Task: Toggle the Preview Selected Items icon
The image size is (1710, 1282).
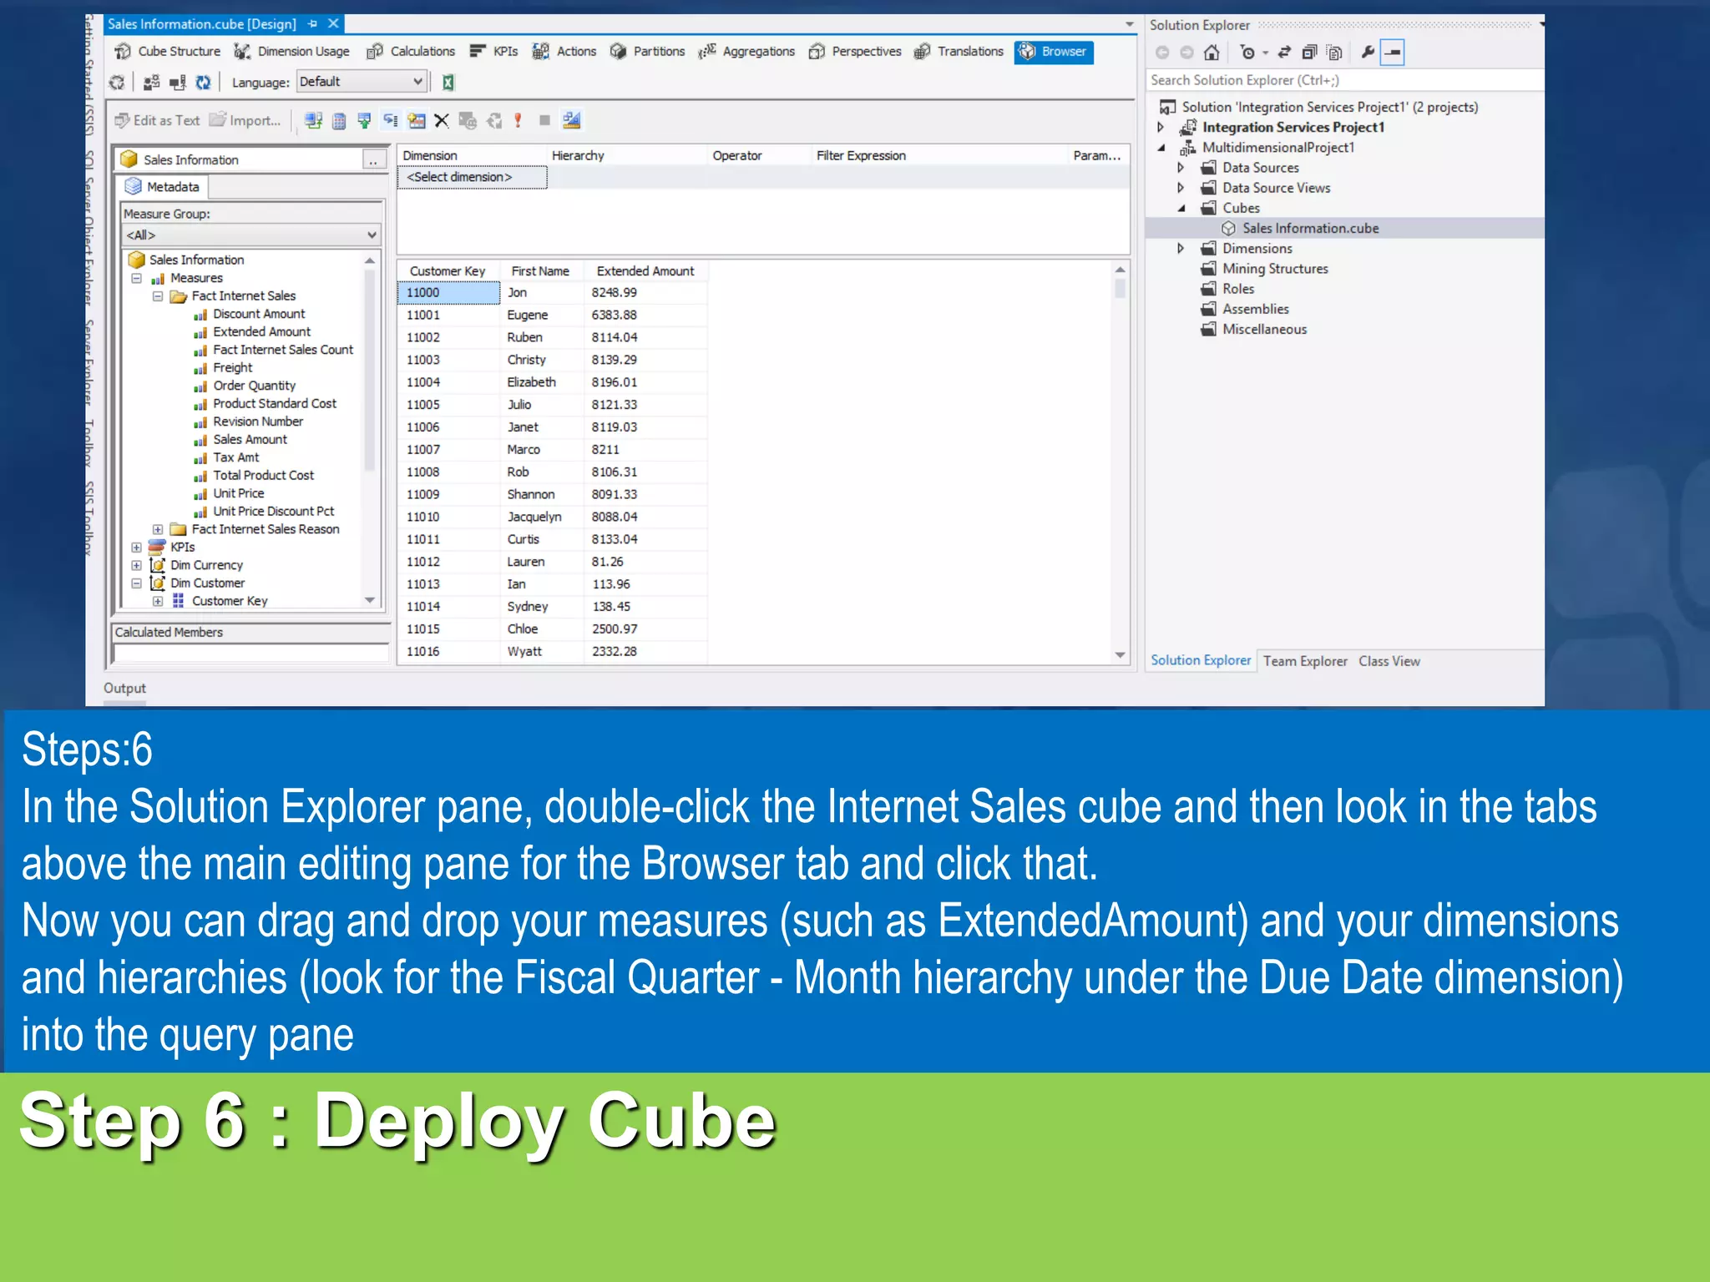Action: [x=1392, y=53]
